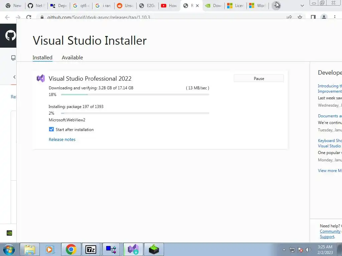
Task: Open Windows Media Player from the taskbar
Action: [50, 249]
